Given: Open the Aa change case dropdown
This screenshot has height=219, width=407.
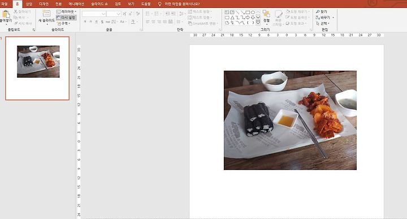Looking at the screenshot, I should (123, 22).
